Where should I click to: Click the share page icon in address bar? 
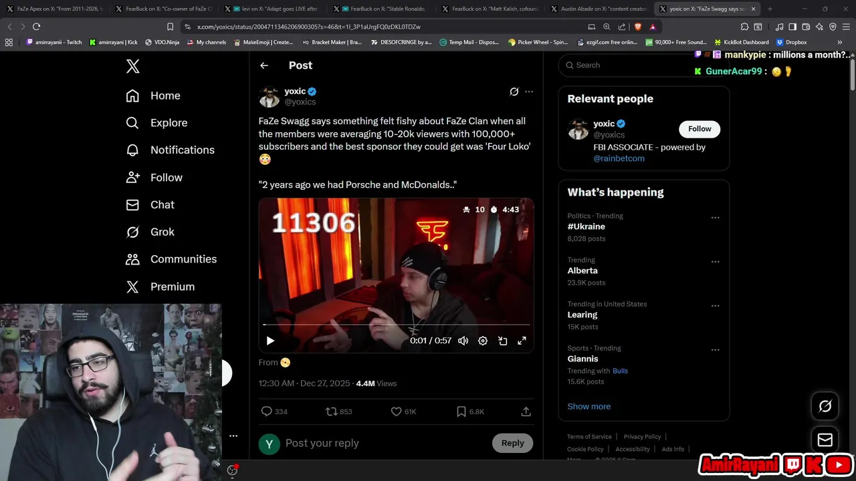coord(622,27)
